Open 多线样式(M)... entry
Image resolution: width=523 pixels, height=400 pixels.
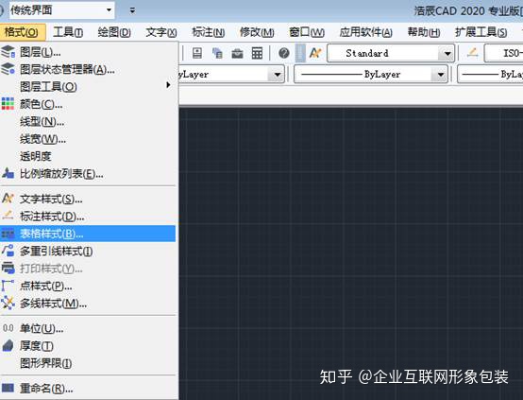coord(88,304)
